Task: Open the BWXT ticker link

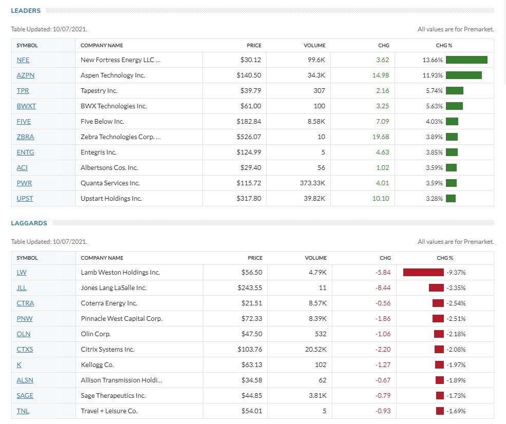Action: click(26, 106)
